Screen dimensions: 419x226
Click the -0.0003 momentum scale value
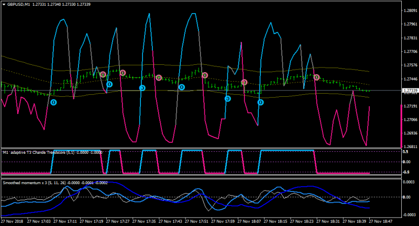coord(409,215)
